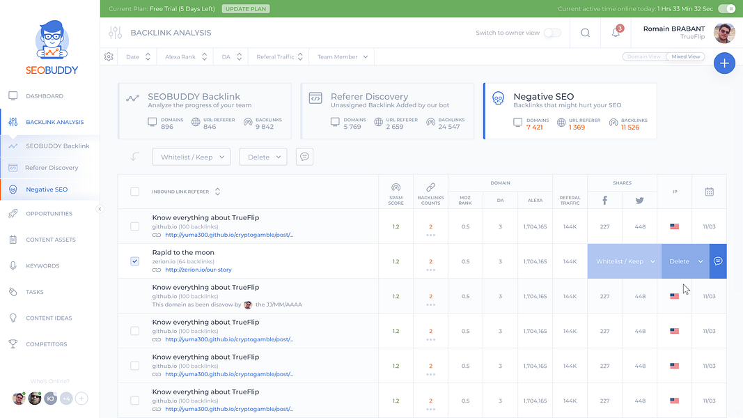Image resolution: width=743 pixels, height=418 pixels.
Task: Click Backlink Analysis header sliders icon
Action: [115, 33]
